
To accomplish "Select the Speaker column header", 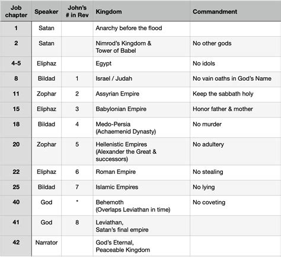I will [46, 11].
